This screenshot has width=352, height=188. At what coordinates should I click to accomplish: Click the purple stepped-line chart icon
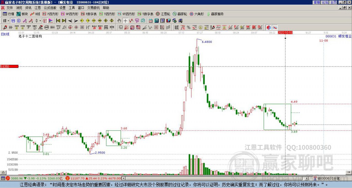(25, 21)
